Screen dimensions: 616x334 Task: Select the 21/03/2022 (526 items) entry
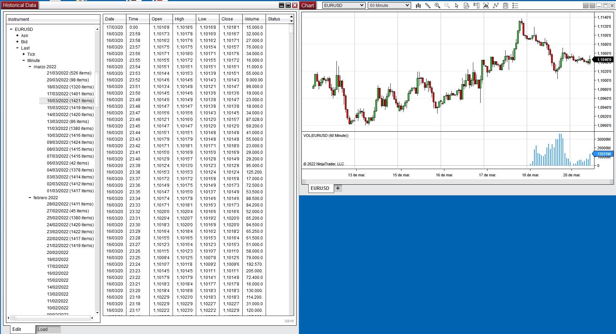pyautogui.click(x=69, y=73)
